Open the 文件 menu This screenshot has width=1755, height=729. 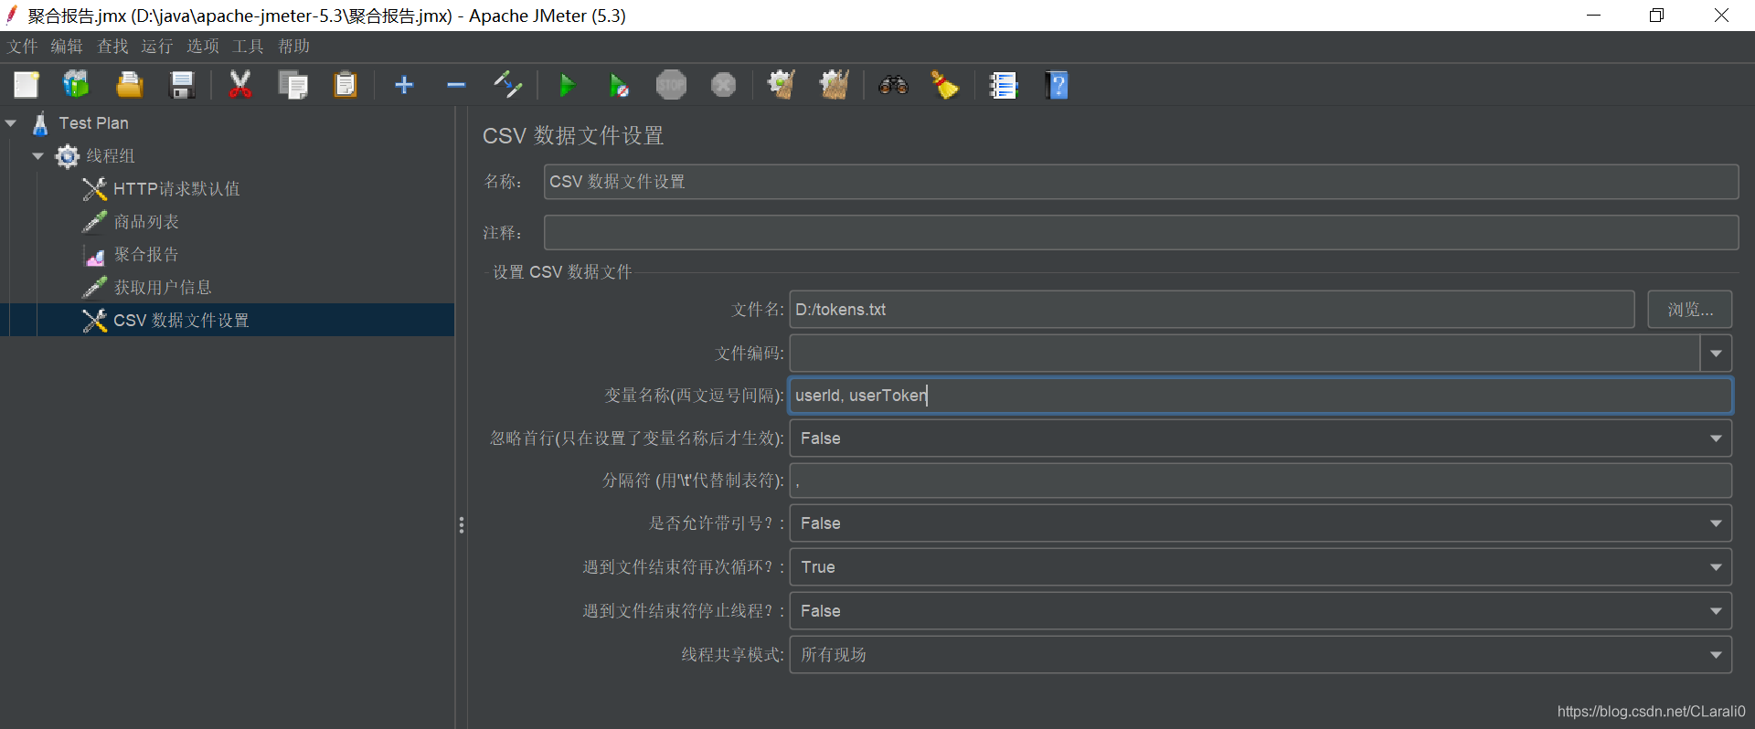tap(23, 47)
